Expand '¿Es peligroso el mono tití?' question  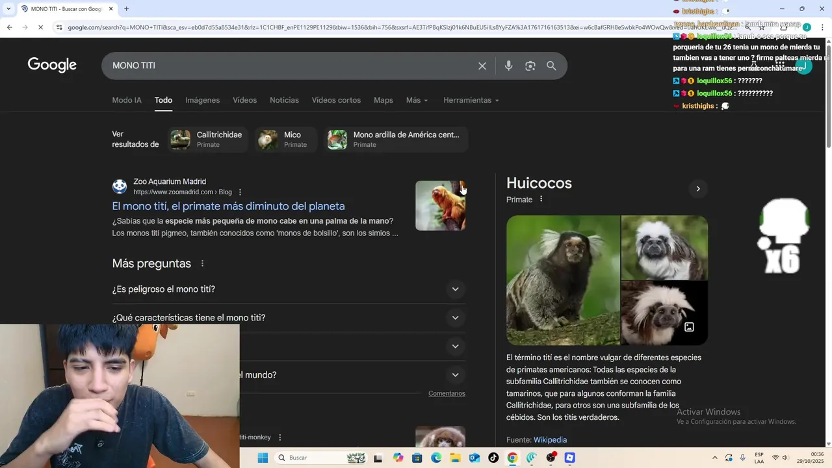[x=289, y=289]
